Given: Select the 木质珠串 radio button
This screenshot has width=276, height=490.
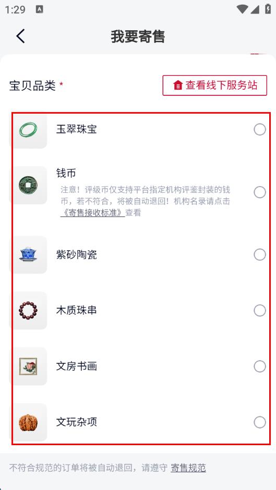Looking at the screenshot, I should point(260,311).
